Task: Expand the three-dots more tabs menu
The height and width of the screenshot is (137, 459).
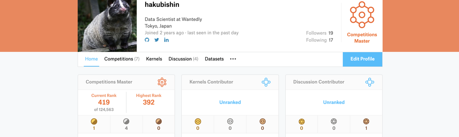Action: 233,59
